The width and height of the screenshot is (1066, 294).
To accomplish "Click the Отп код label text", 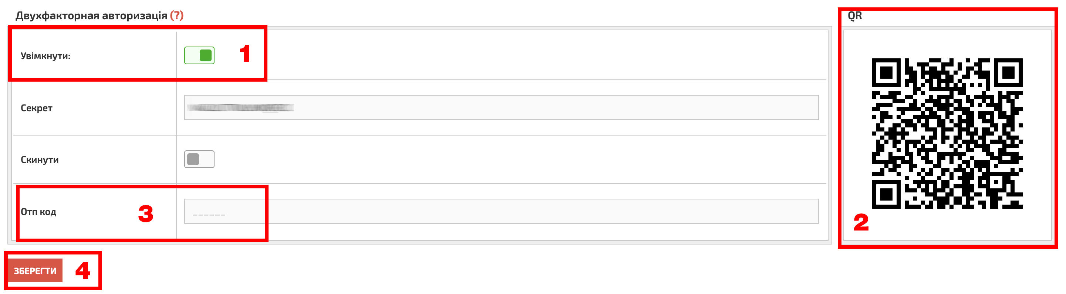I will 38,212.
